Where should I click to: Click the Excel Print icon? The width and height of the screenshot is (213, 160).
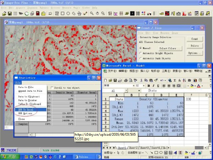(x=125, y=80)
